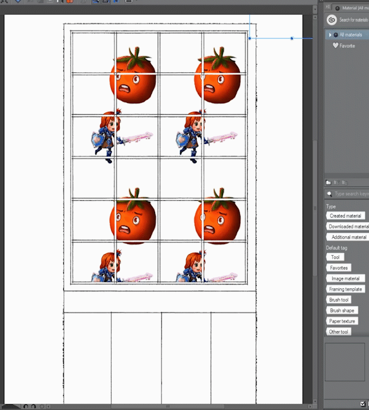Image resolution: width=369 pixels, height=410 pixels.
Task: Select the Paper texture tag
Action: [x=342, y=321]
